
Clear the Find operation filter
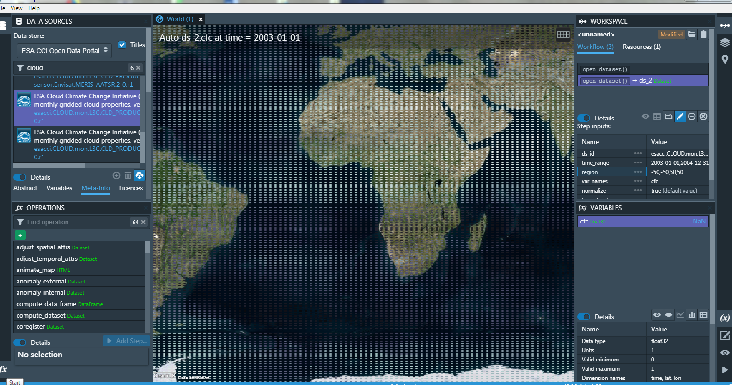[143, 222]
